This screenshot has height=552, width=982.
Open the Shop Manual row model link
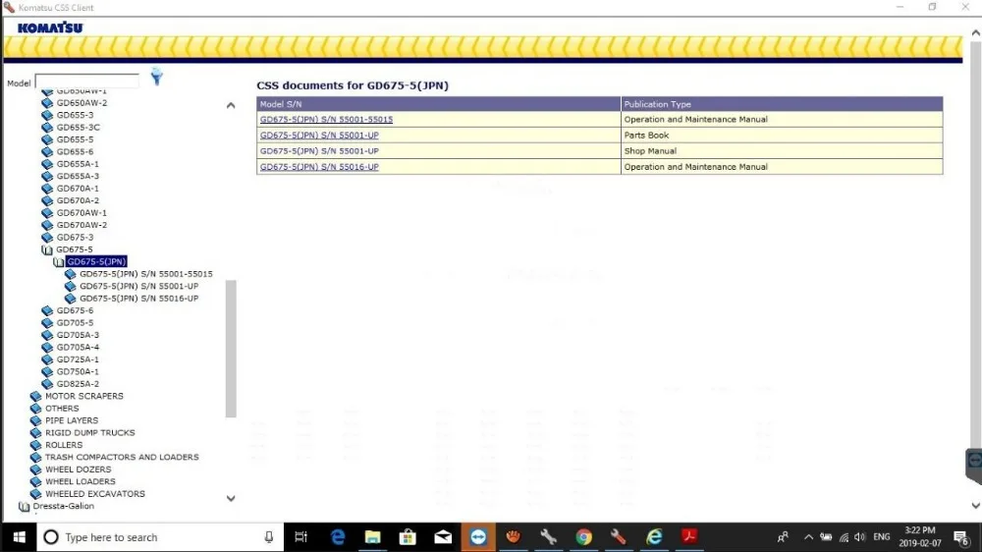(319, 151)
